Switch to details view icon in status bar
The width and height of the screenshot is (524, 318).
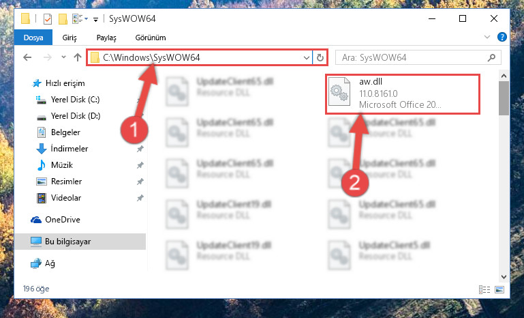coord(484,289)
